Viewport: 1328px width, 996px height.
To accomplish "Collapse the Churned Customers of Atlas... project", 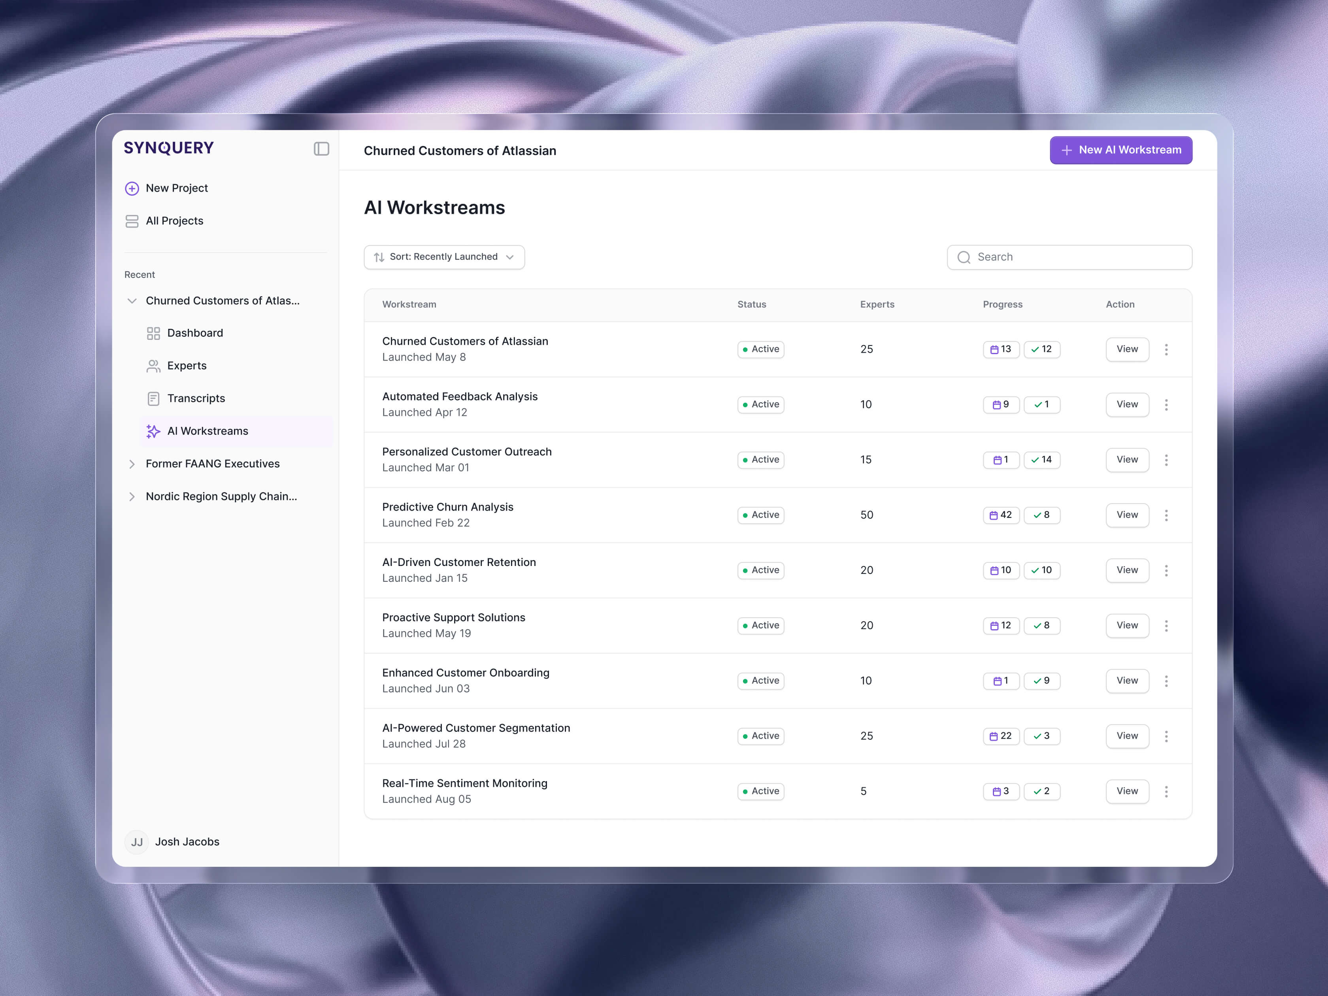I will (132, 301).
